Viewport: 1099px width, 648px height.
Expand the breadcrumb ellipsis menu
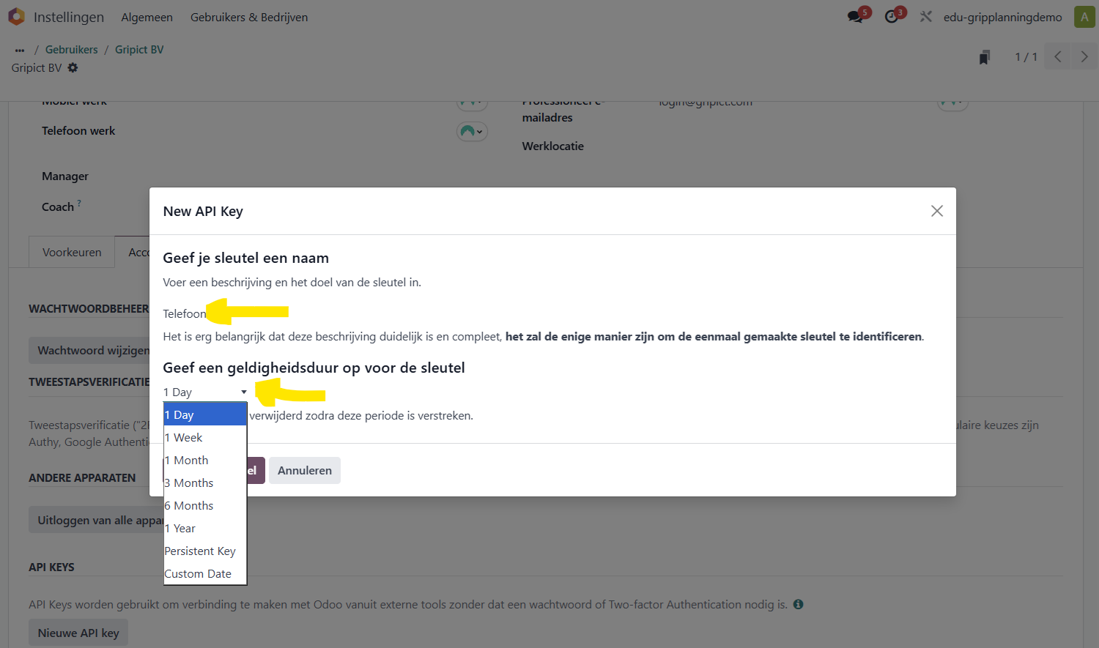point(20,50)
